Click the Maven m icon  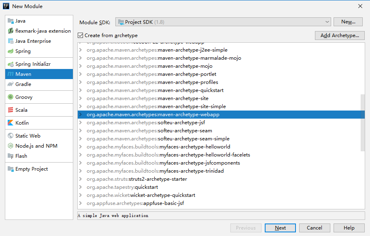click(x=11, y=74)
